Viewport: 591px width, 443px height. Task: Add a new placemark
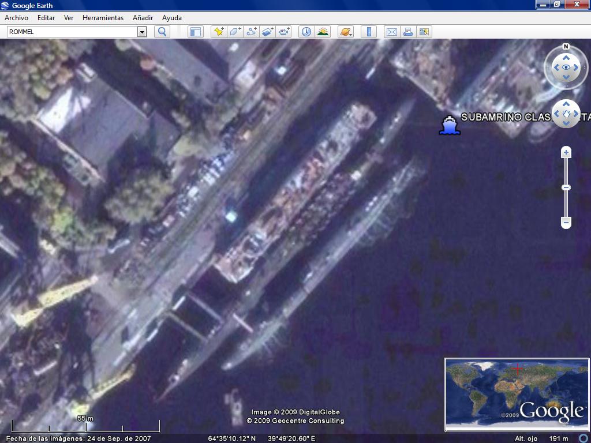coord(219,32)
